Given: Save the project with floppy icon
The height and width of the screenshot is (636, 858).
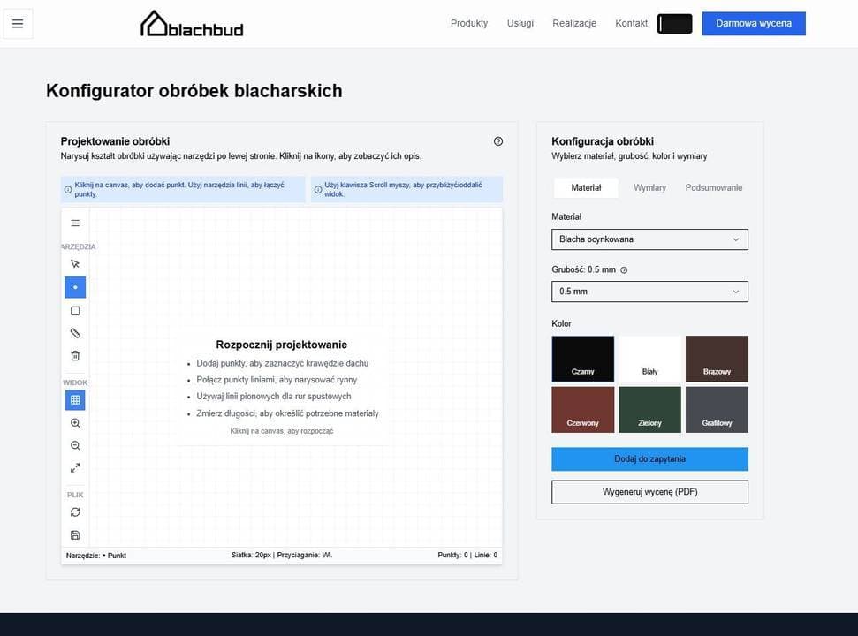Looking at the screenshot, I should click(75, 535).
